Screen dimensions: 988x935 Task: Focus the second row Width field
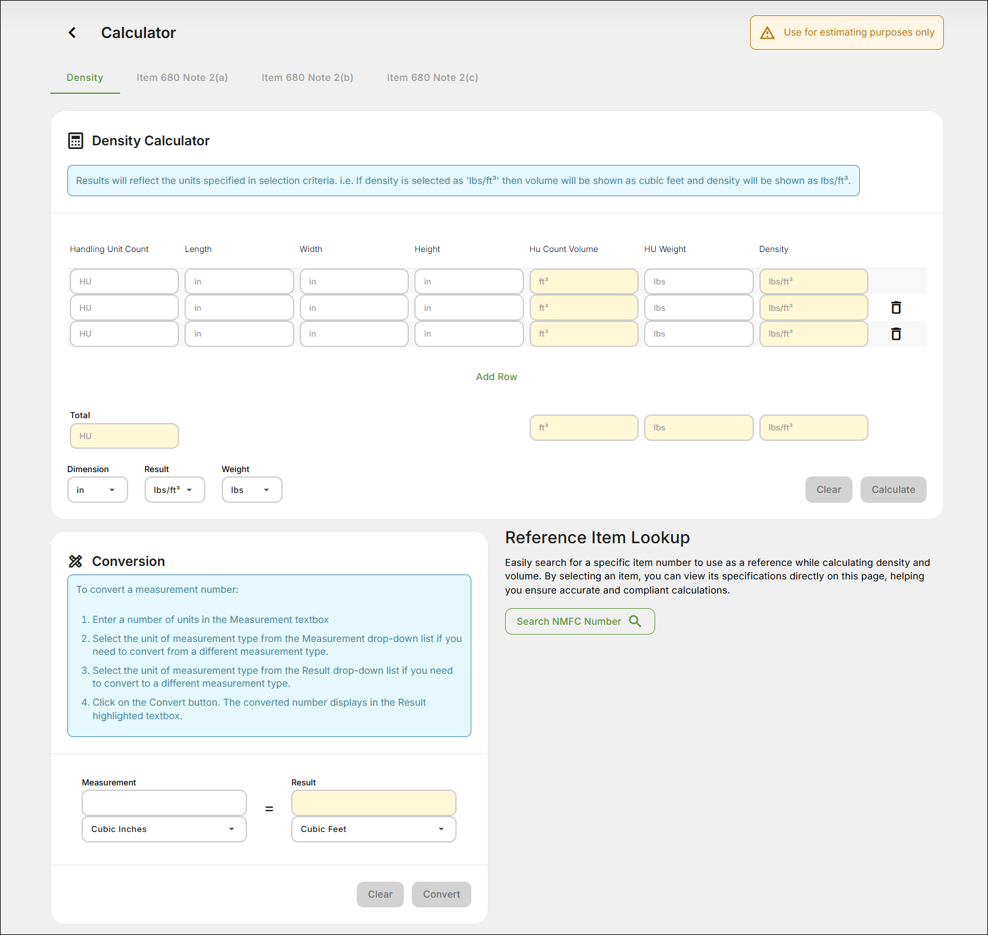(354, 308)
